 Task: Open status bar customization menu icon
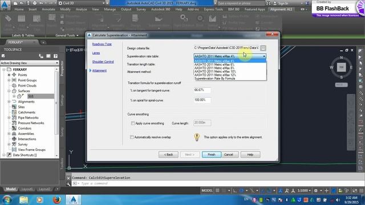click(361, 191)
